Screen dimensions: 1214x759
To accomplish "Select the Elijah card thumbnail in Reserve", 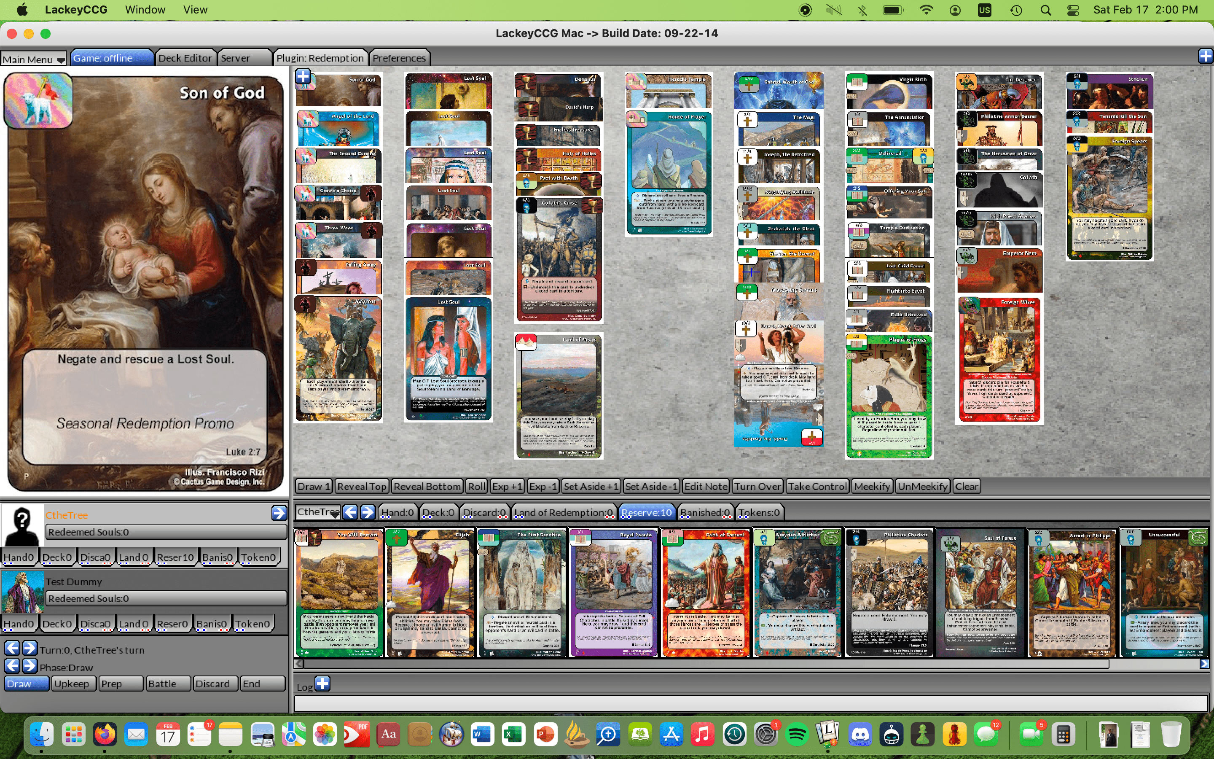I will (430, 593).
